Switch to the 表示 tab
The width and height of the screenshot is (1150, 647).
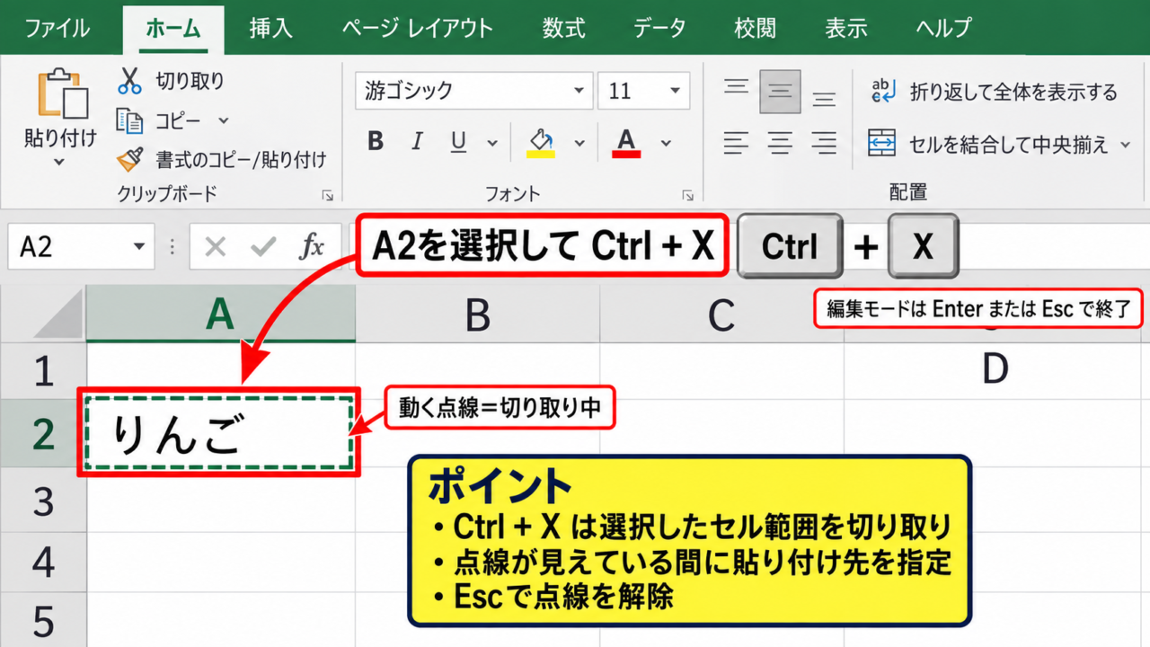(x=846, y=28)
